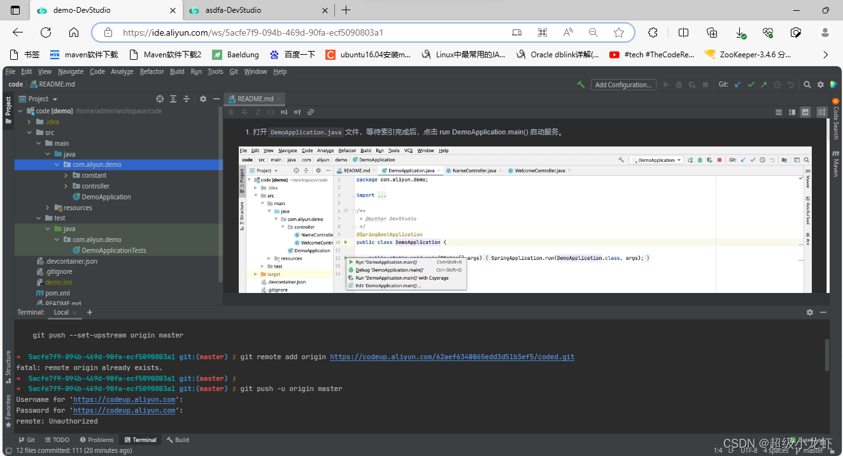Switch markdown view to preview only
The width and height of the screenshot is (843, 456).
click(805, 112)
